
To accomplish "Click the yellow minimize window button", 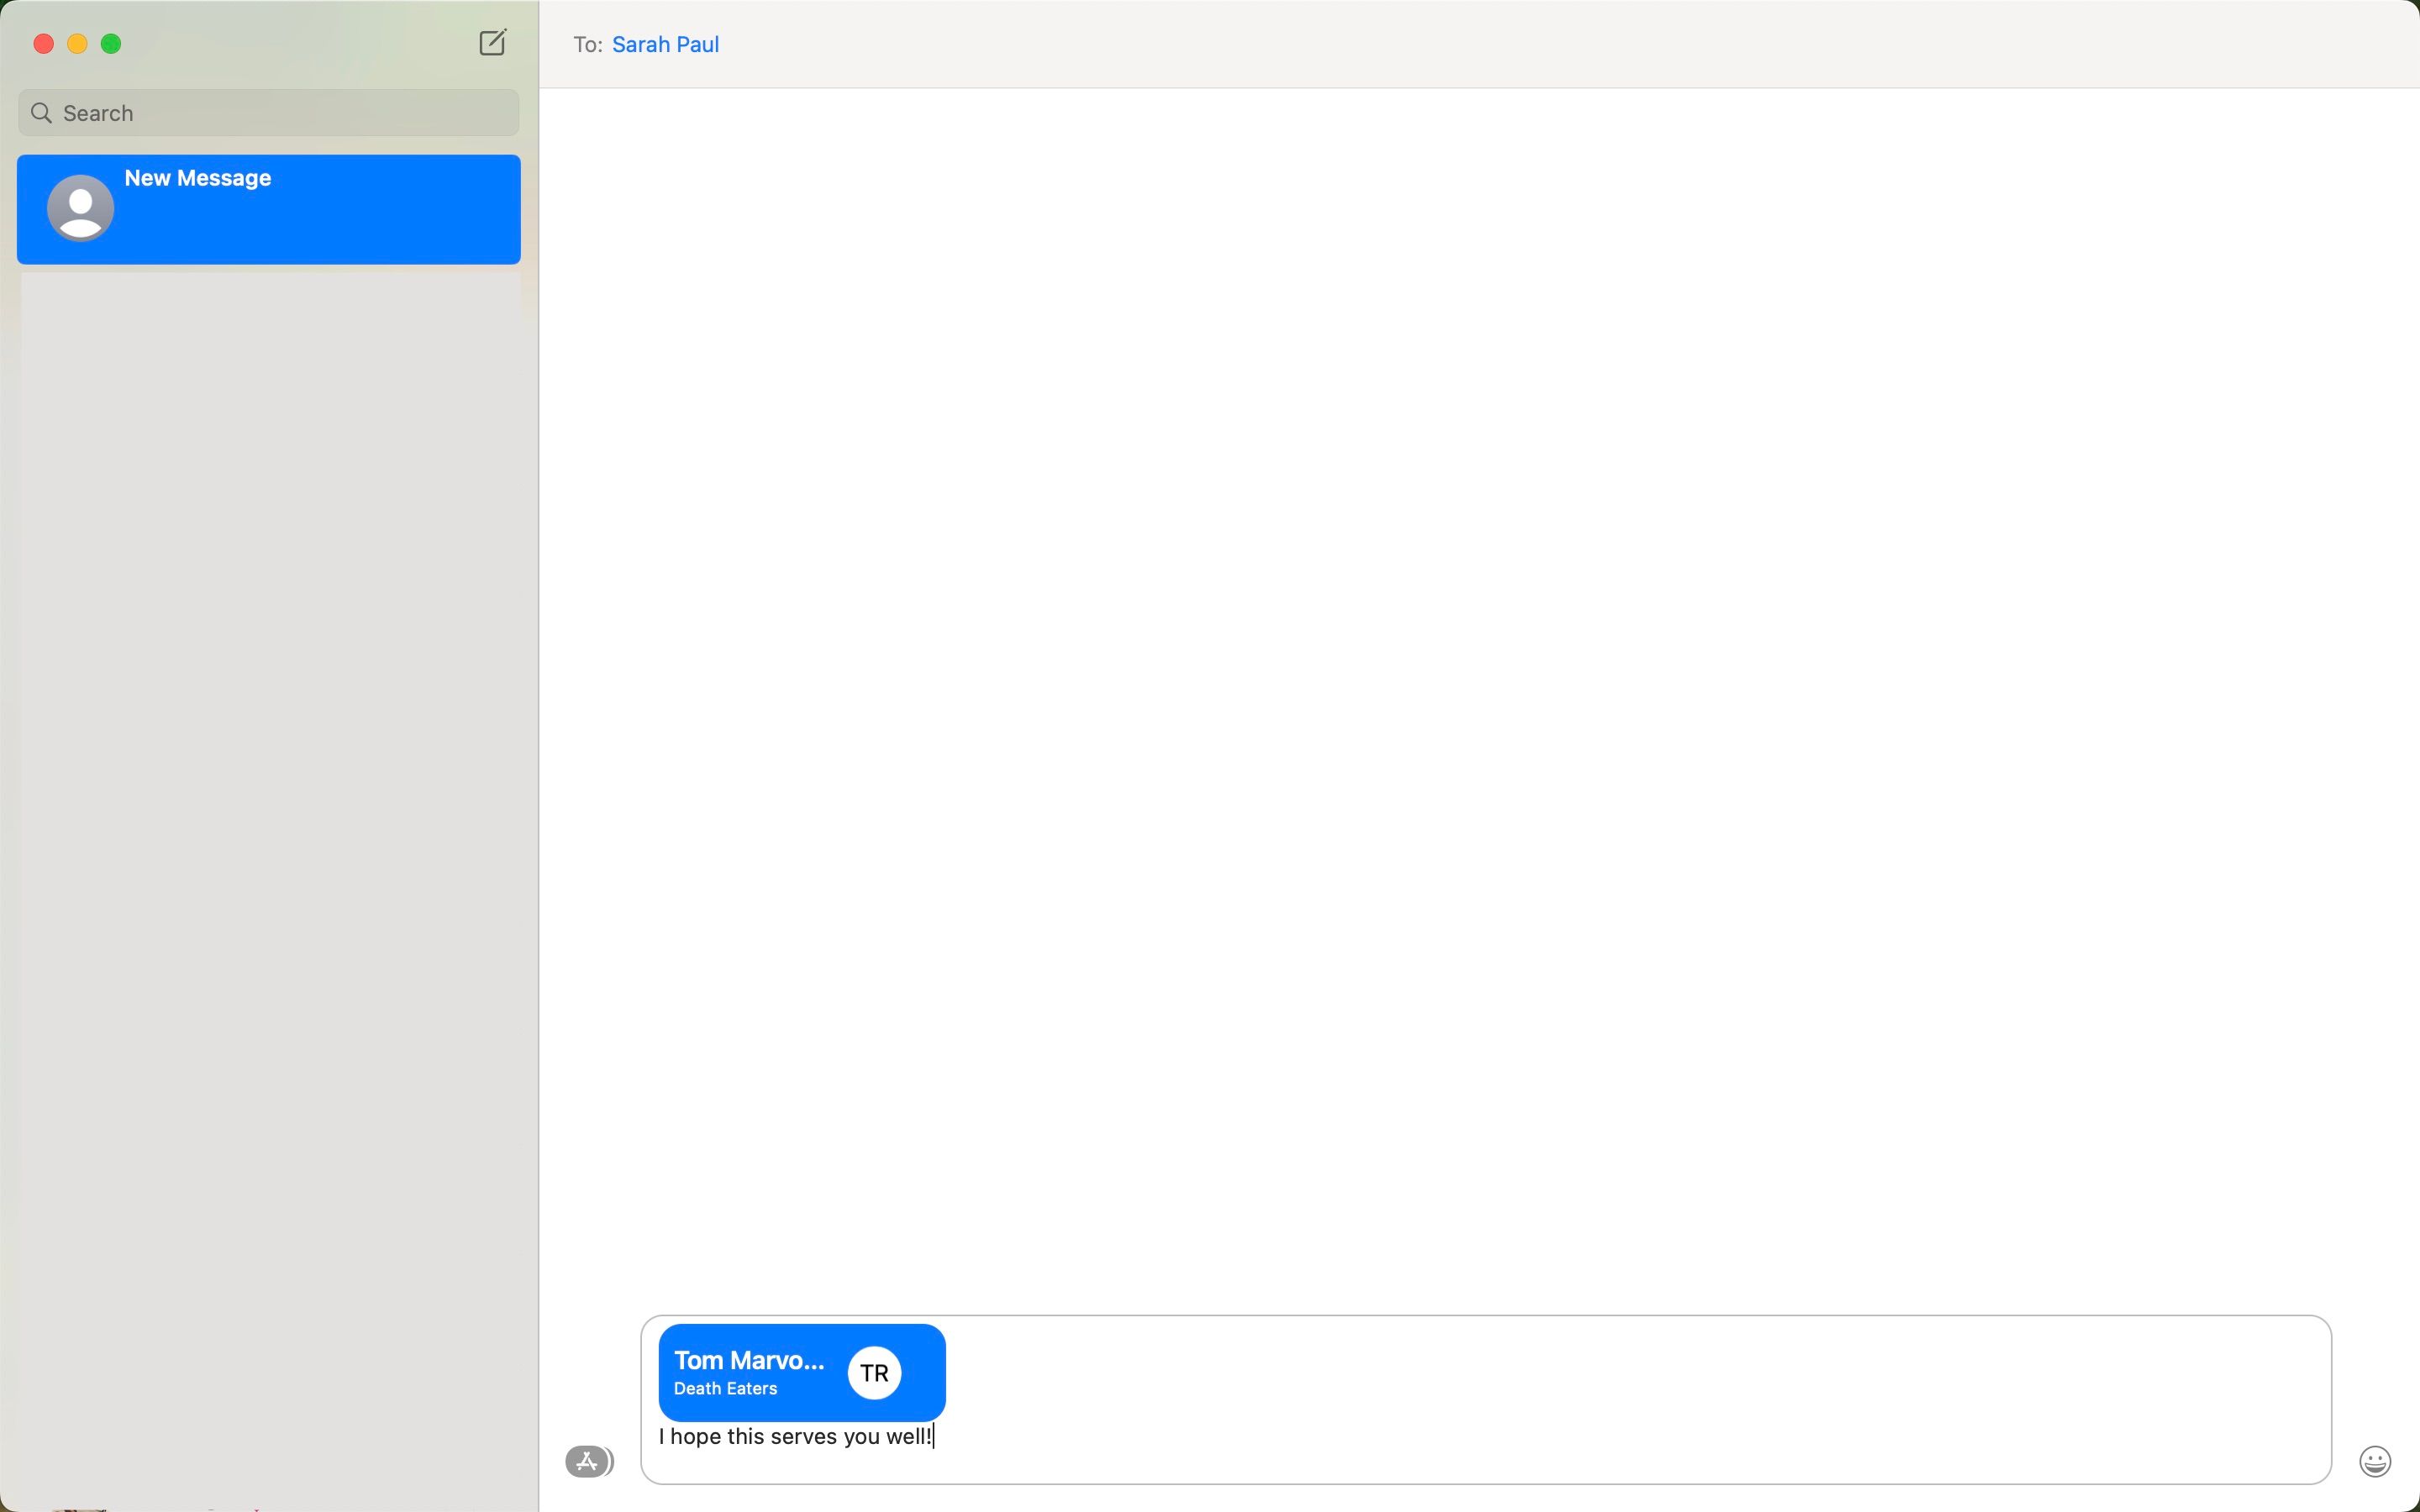I will pos(77,44).
